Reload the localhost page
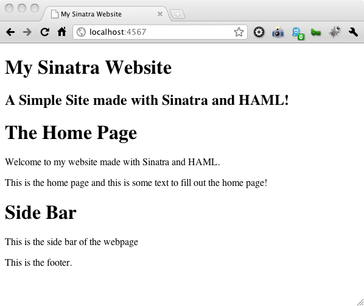Viewport: 364px width, 306px height. pyautogui.click(x=44, y=32)
